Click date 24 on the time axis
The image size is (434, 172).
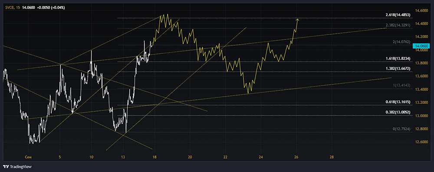[x=261, y=157]
